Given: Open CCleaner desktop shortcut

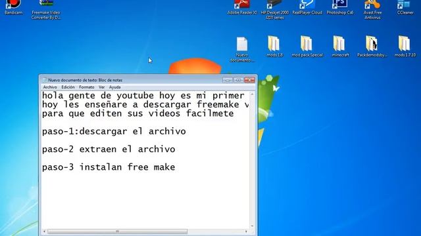Looking at the screenshot, I should 405,7.
